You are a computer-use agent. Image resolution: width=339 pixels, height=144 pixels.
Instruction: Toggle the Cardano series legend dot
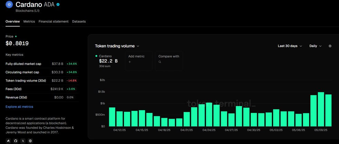(x=96, y=56)
